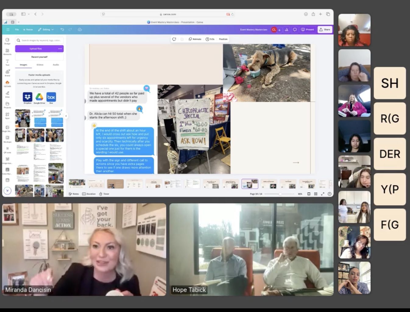Open the Position panel
The image size is (410, 312).
[x=223, y=39]
